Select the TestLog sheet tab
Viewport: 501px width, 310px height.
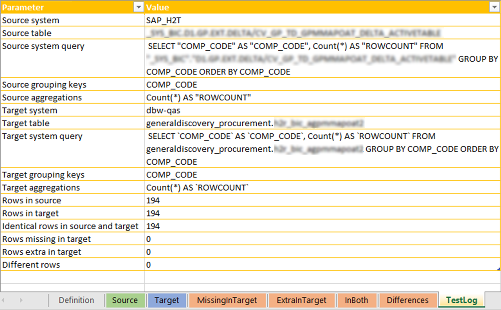click(461, 300)
